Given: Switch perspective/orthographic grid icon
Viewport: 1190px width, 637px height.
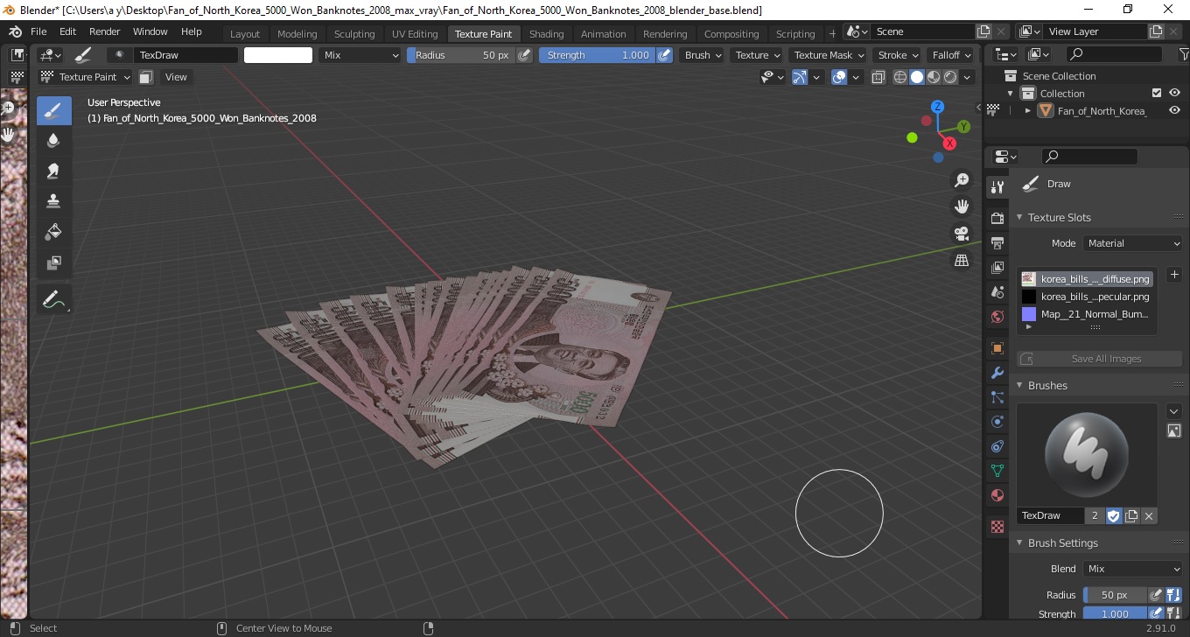Looking at the screenshot, I should (962, 261).
